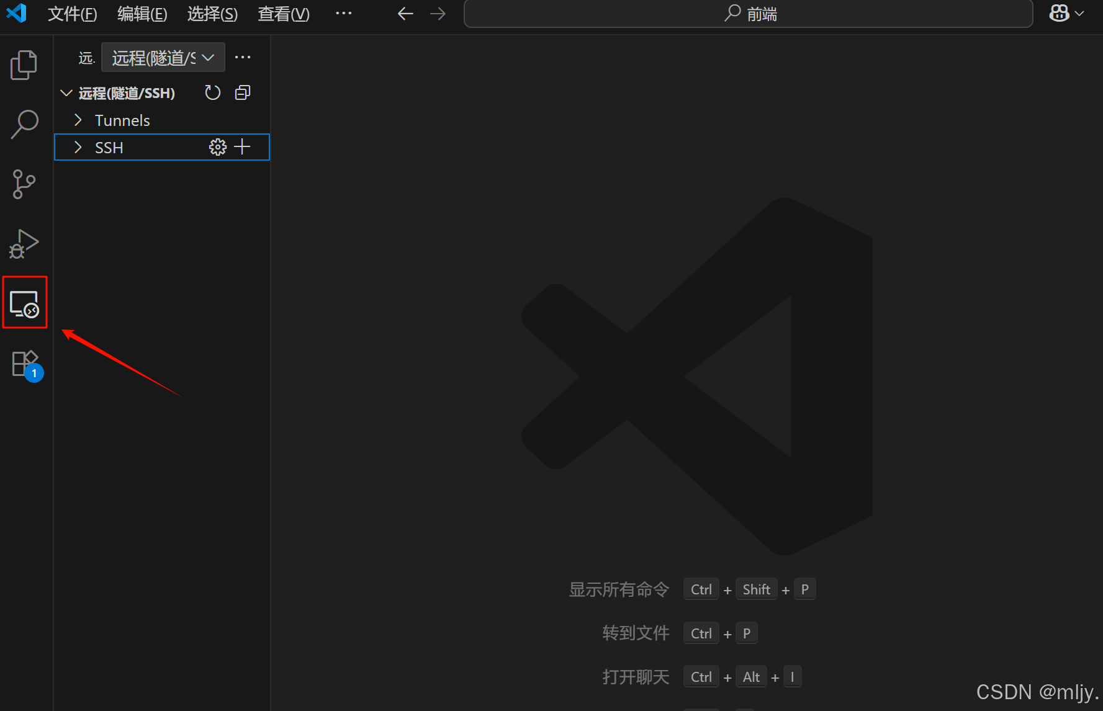1103x711 pixels.
Task: Open the Copilot icon in title bar
Action: (x=1059, y=13)
